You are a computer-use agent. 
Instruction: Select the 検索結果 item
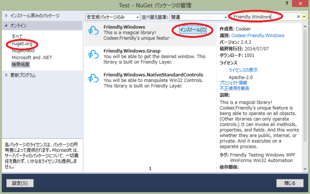(21, 64)
